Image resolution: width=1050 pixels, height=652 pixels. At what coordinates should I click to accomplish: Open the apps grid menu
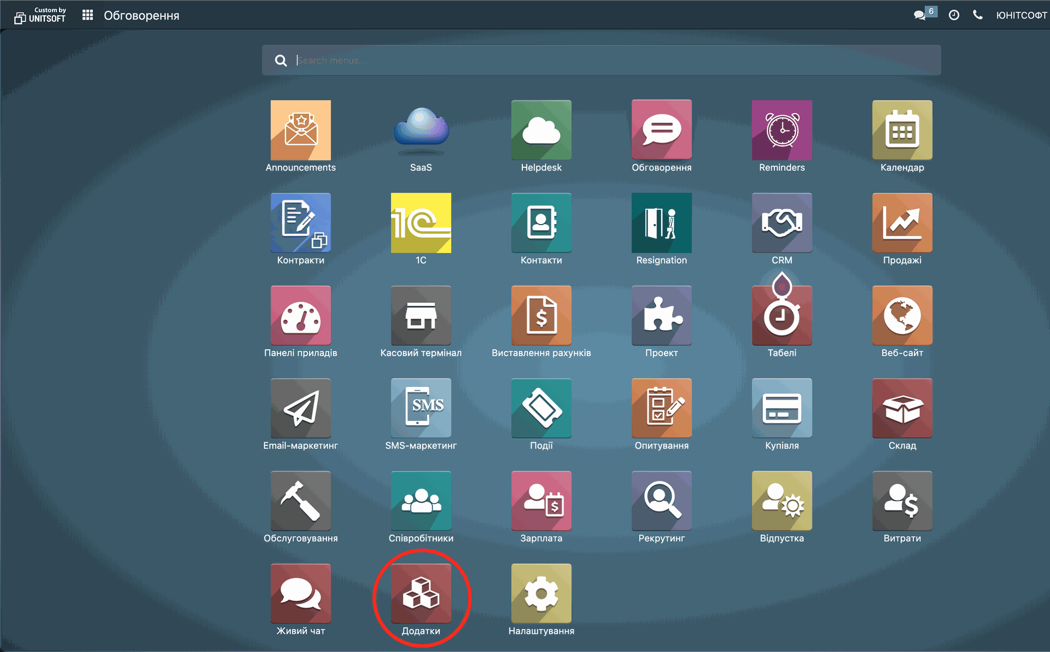click(x=87, y=15)
